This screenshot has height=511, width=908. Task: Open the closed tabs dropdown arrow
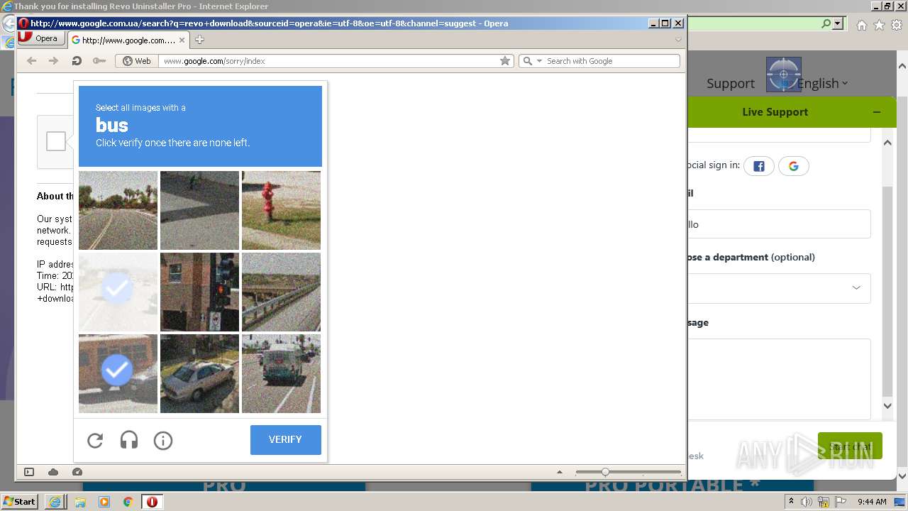point(678,40)
